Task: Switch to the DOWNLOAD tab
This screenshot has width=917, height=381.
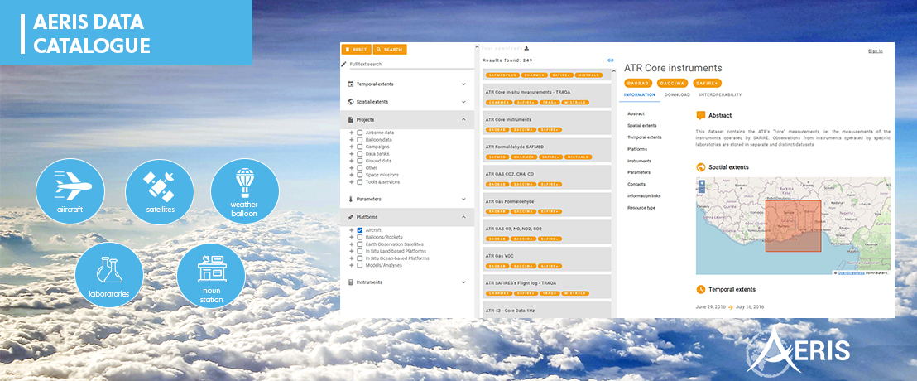Action: [x=677, y=94]
